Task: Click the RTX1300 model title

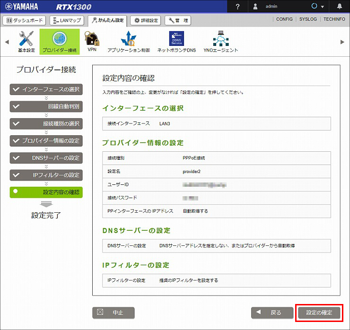Action: (74, 7)
